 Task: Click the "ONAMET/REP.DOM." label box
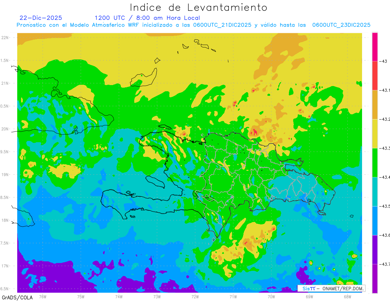pyautogui.click(x=331, y=288)
